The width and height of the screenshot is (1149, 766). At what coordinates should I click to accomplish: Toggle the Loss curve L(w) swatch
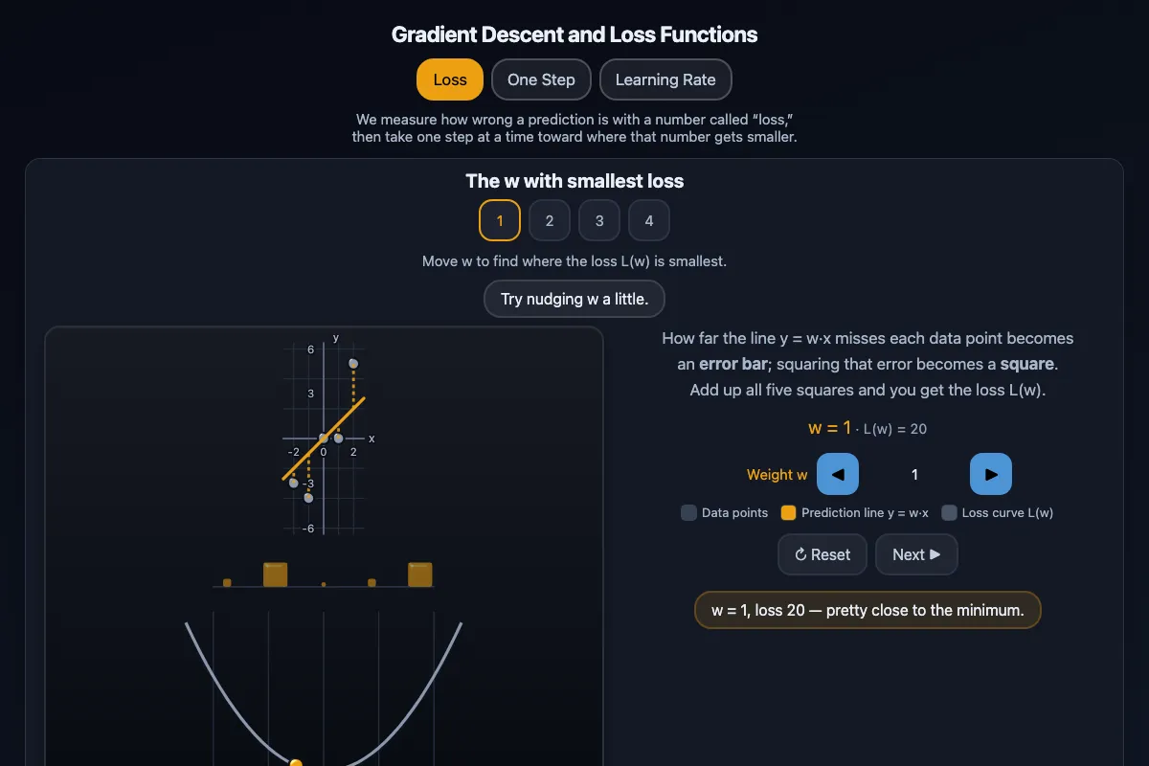[x=949, y=512]
